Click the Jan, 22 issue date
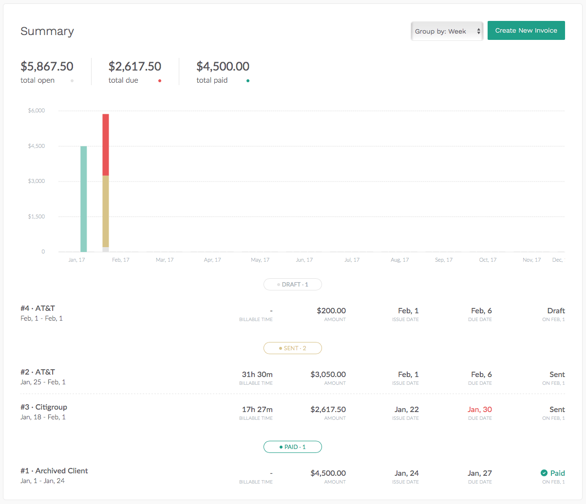 point(407,410)
